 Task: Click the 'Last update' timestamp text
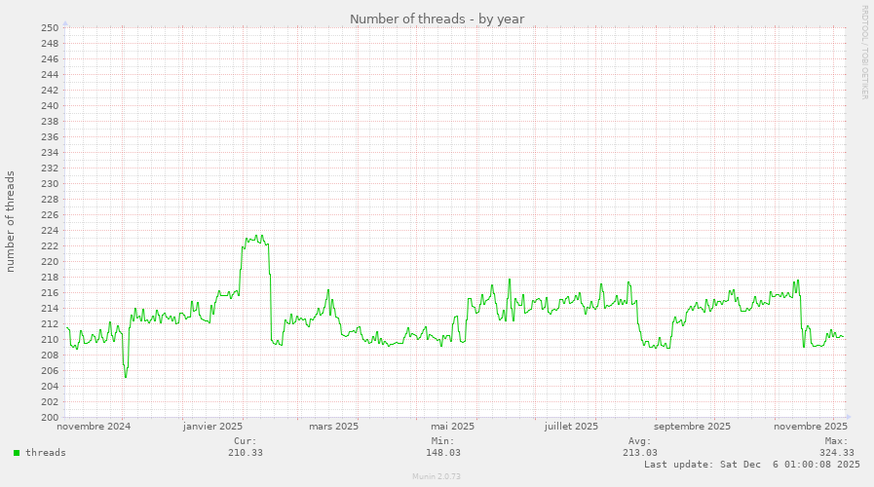tap(752, 465)
